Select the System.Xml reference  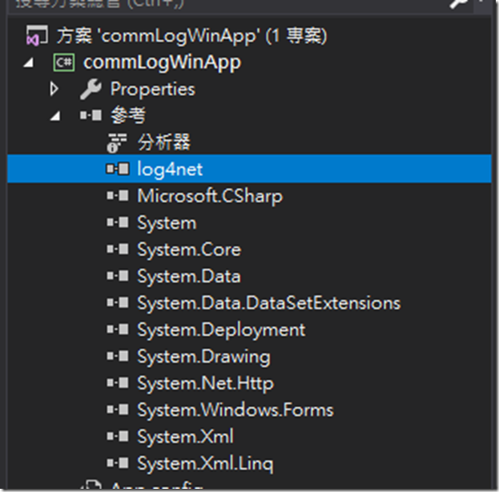[185, 437]
